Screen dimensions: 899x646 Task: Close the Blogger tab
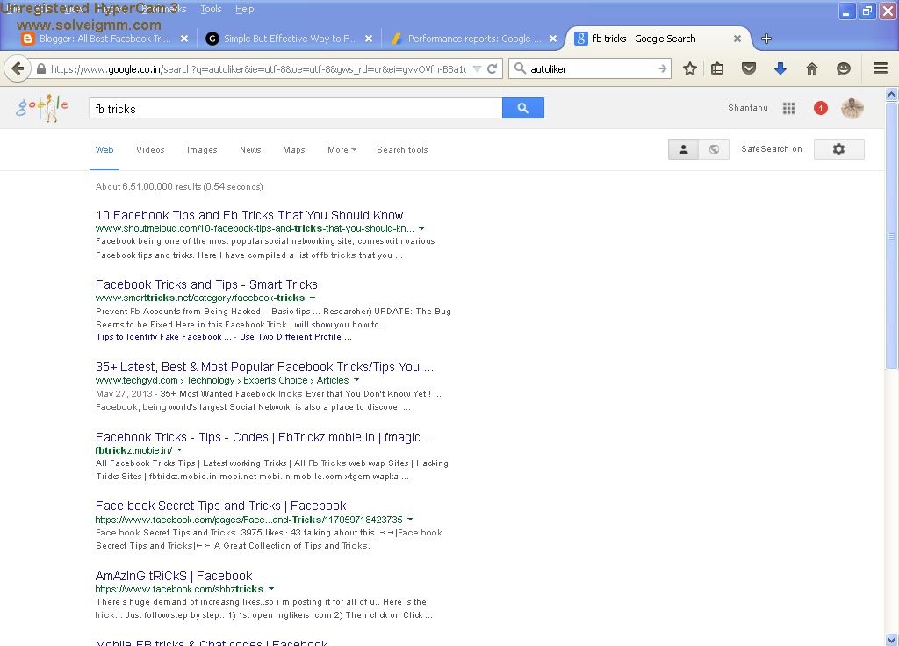click(x=184, y=39)
